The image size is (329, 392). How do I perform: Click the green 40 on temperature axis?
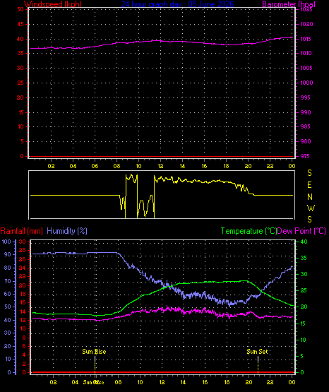point(304,242)
